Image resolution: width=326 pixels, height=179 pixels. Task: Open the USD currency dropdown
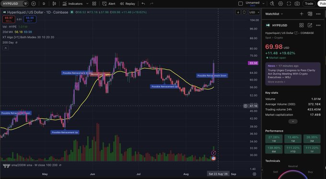click(x=254, y=12)
